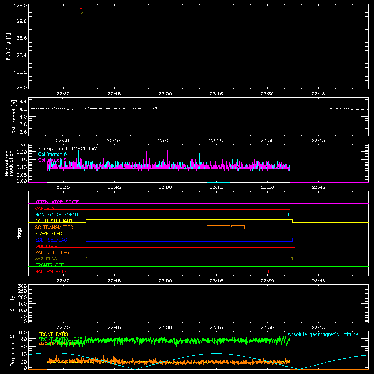Click the BAD_PACKETS flag label
The height and width of the screenshot is (374, 374).
(x=51, y=271)
